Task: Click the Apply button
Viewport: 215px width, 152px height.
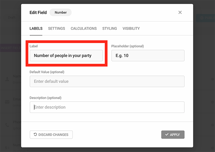Action: (173, 135)
